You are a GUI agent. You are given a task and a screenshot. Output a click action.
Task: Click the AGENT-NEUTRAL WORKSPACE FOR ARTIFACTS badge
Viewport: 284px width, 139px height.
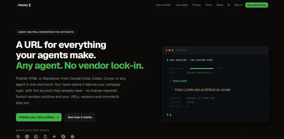(x=46, y=32)
